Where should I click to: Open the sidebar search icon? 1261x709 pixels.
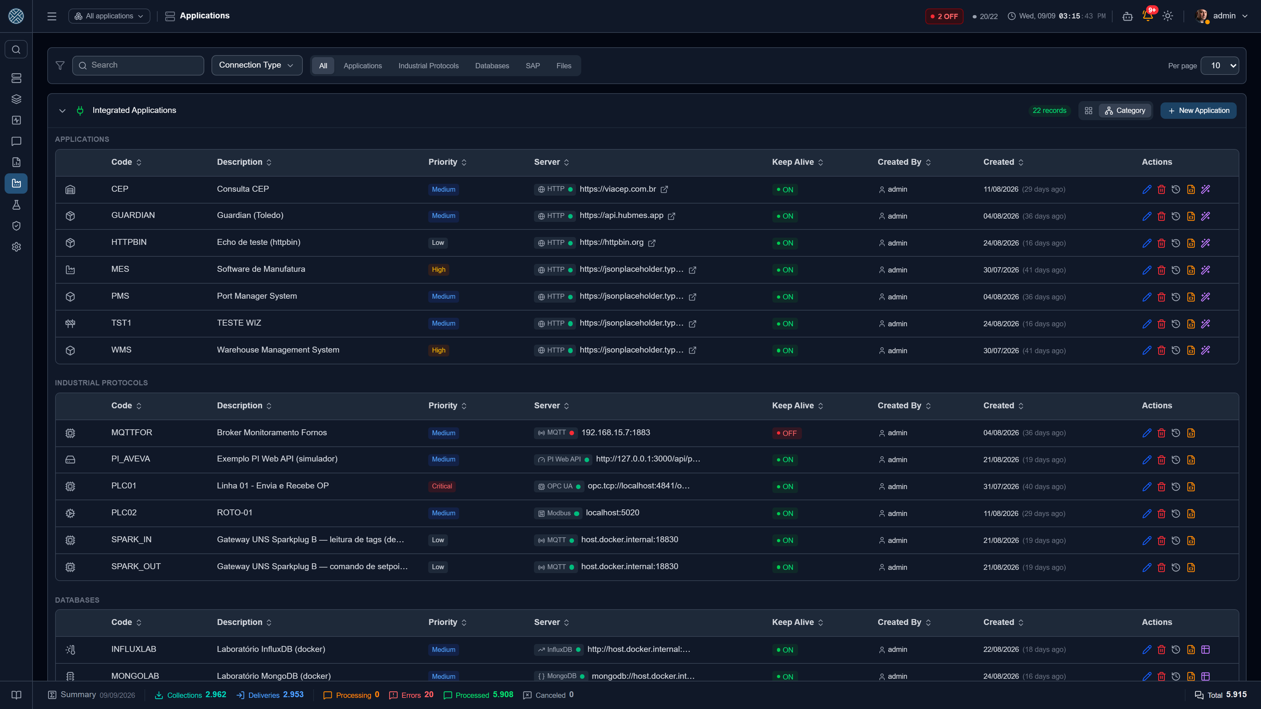point(16,50)
